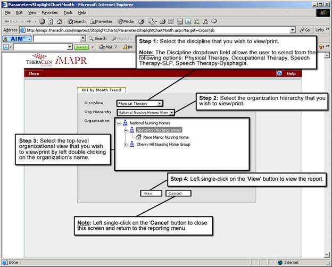The width and height of the screenshot is (332, 267).
Task: Open the Tools menu
Action: (68, 12)
